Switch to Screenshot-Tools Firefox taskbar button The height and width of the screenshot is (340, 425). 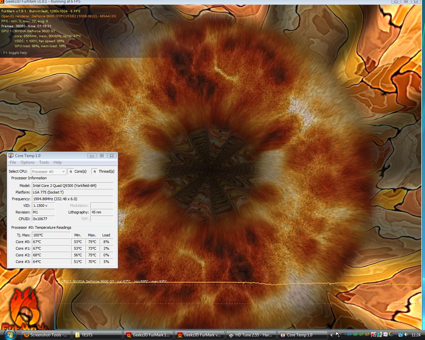point(46,335)
